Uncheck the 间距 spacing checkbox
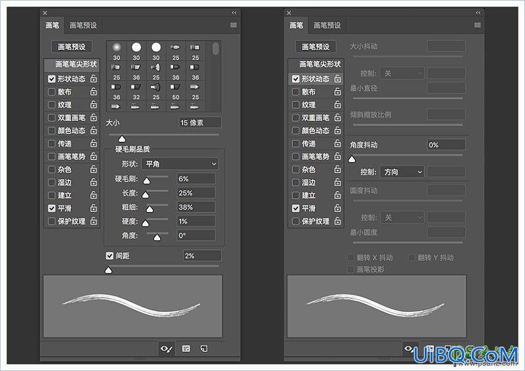This screenshot has height=371, width=525. 110,255
